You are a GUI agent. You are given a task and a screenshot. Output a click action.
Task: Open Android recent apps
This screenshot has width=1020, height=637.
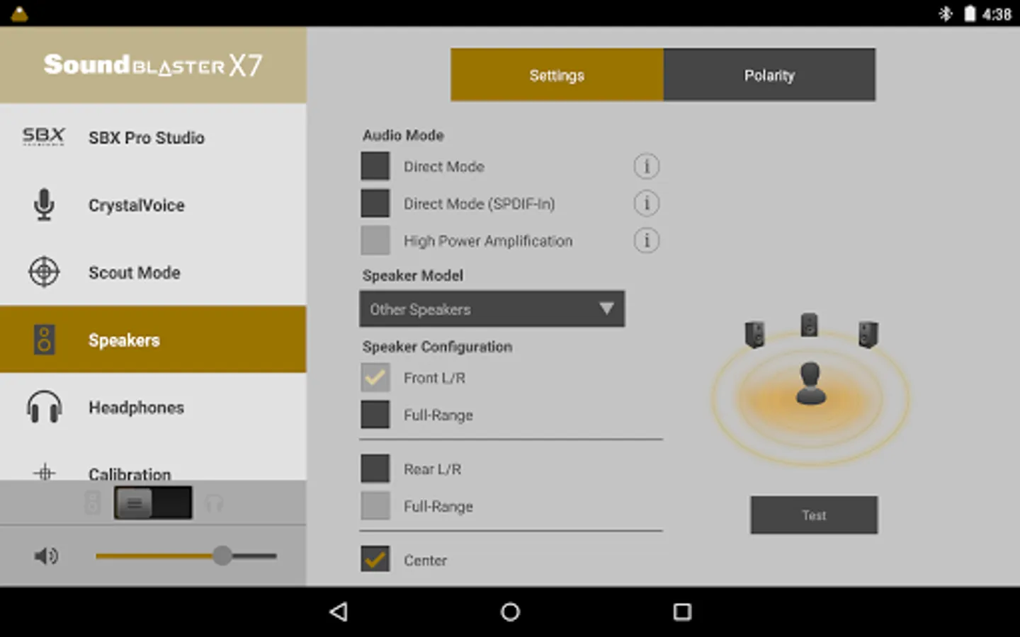coord(682,612)
